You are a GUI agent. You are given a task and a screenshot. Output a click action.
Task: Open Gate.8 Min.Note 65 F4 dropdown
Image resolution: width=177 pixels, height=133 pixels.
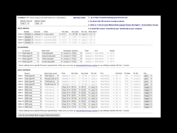[76, 95]
